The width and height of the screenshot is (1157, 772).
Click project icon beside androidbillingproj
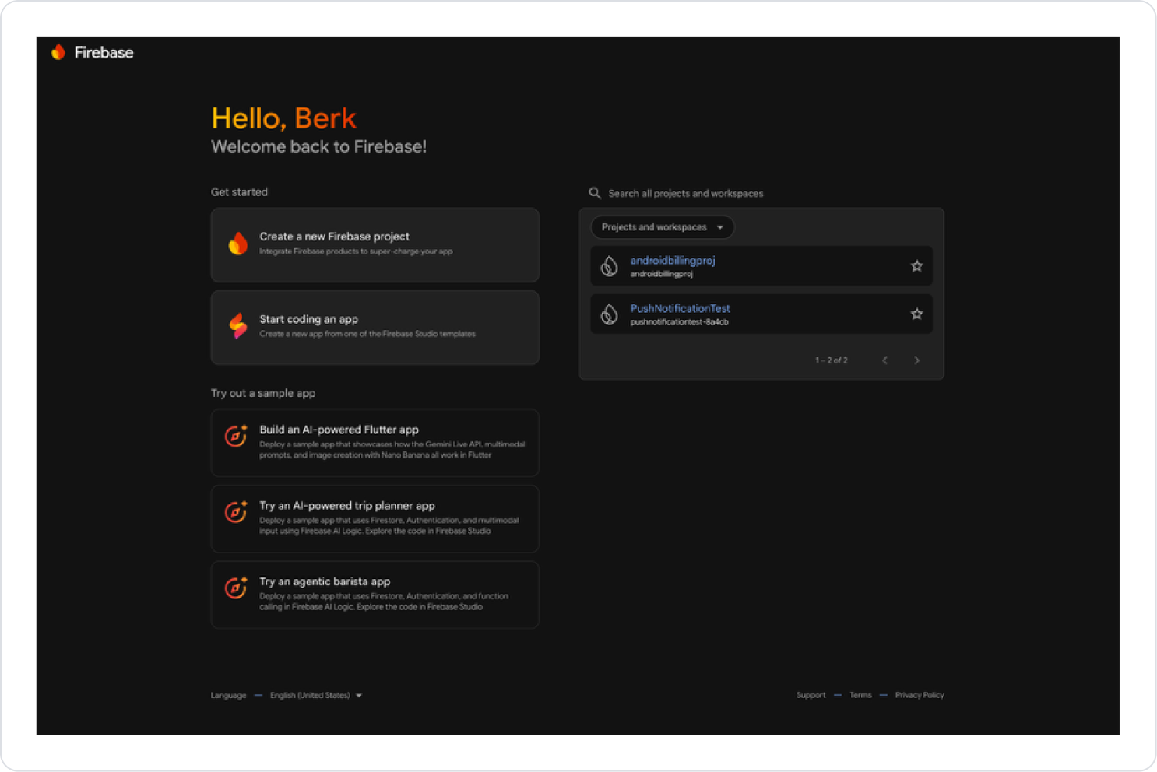click(610, 266)
